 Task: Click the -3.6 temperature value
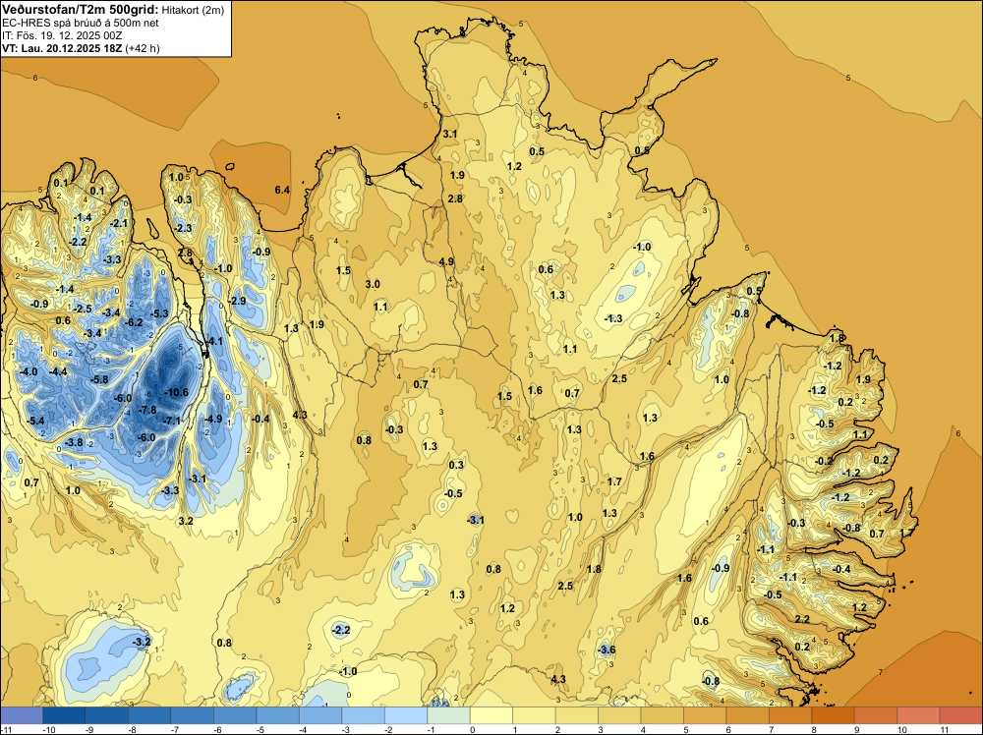click(x=607, y=650)
